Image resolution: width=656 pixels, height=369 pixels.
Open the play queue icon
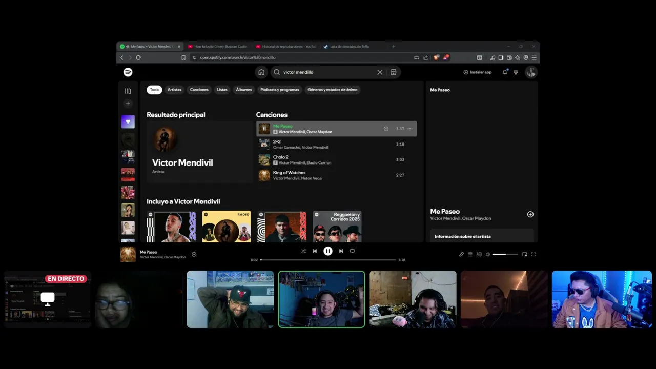tap(470, 254)
